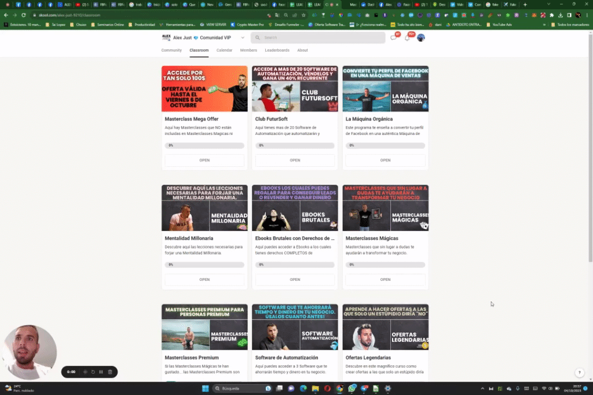Open the Masterclasses Premium thumbnail
593x395 pixels.
point(204,327)
